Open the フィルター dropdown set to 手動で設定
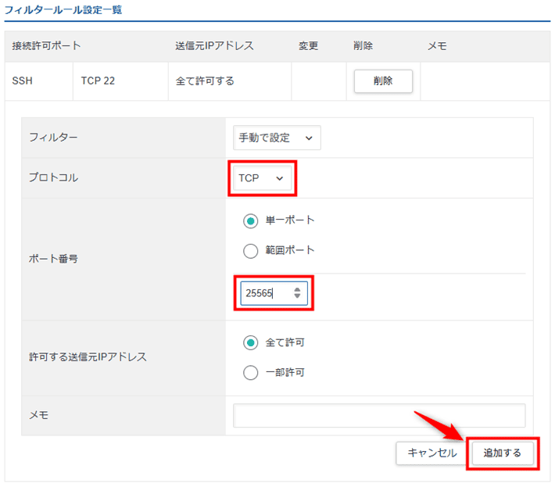This screenshot has width=555, height=487. (277, 138)
